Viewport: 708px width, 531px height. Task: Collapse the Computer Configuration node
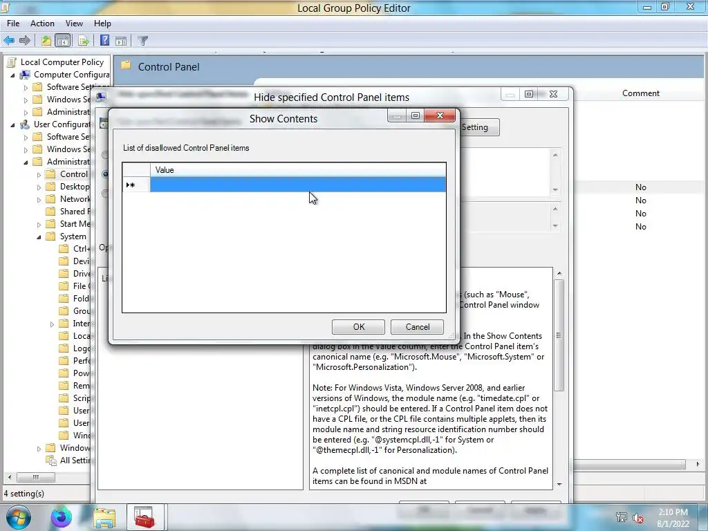[12, 75]
